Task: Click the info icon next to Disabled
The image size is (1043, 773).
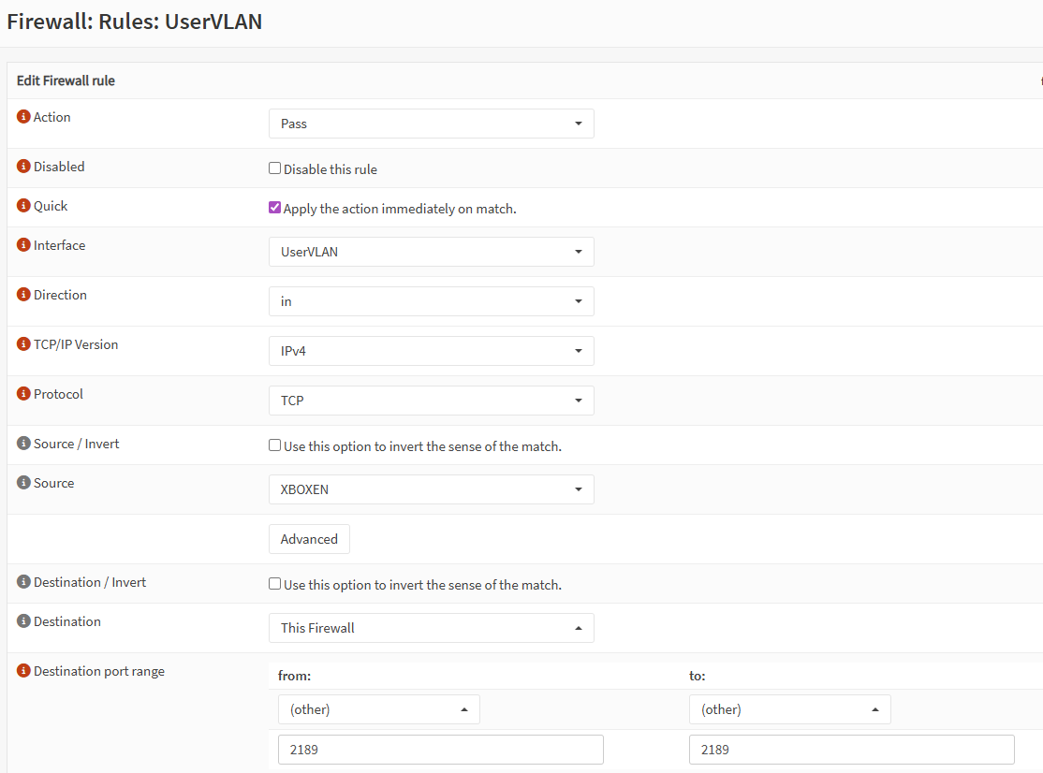Action: (x=23, y=167)
